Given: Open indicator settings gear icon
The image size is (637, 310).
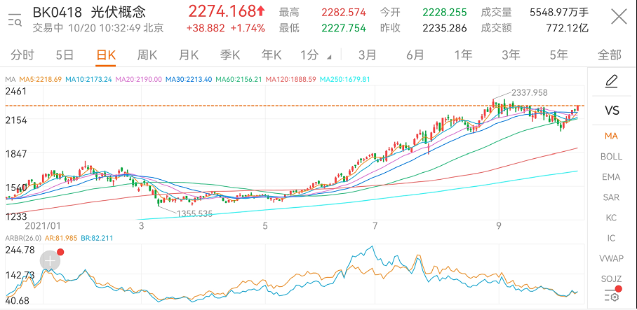Looking at the screenshot, I should (611, 295).
